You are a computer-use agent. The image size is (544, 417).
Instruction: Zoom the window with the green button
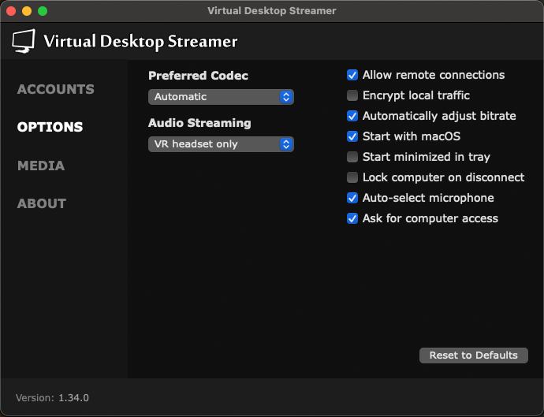tap(43, 11)
